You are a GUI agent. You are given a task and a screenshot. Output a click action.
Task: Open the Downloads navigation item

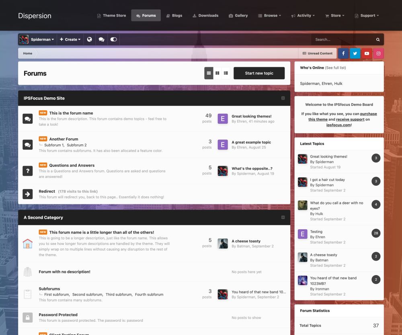click(x=205, y=15)
